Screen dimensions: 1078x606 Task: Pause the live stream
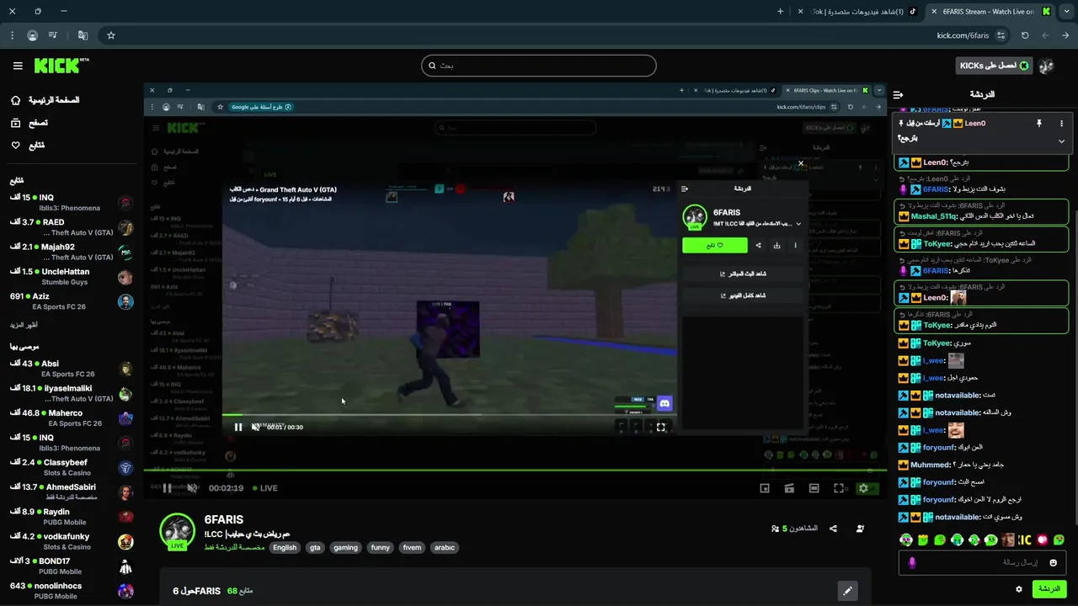[x=167, y=488]
